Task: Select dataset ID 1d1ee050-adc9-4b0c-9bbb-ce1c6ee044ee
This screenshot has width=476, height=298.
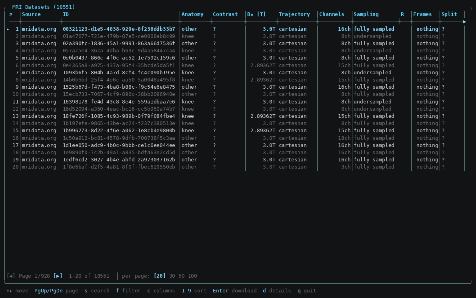Action: pyautogui.click(x=119, y=145)
